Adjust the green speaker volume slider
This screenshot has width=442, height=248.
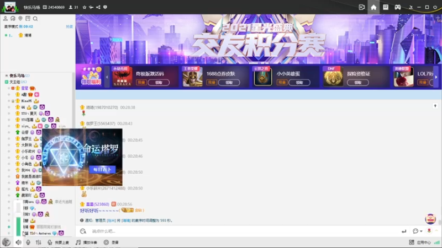(18, 218)
